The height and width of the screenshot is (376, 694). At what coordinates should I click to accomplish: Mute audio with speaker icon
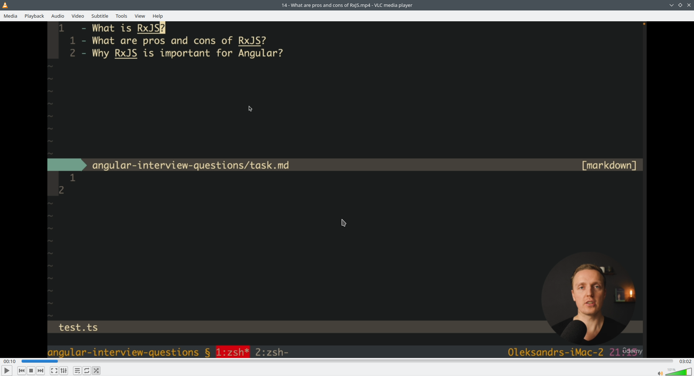[660, 373]
